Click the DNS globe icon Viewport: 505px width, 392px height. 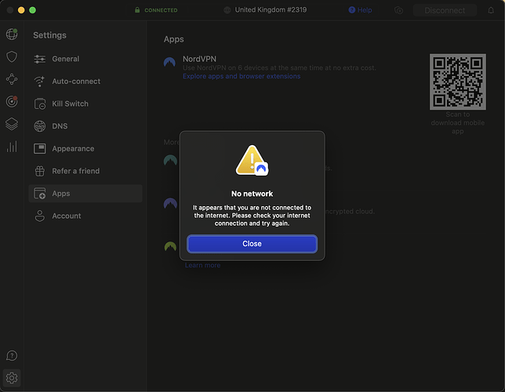coord(40,126)
